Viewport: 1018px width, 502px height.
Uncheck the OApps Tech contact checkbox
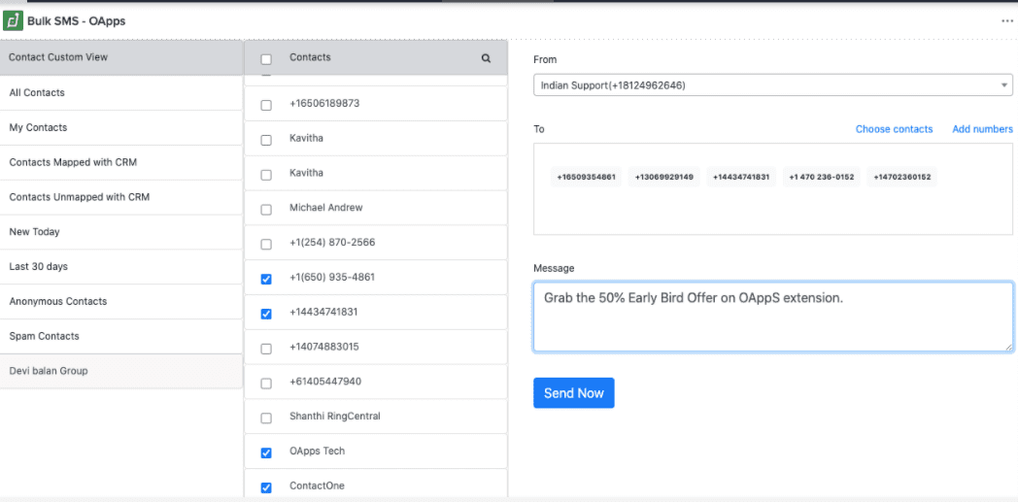coord(266,452)
